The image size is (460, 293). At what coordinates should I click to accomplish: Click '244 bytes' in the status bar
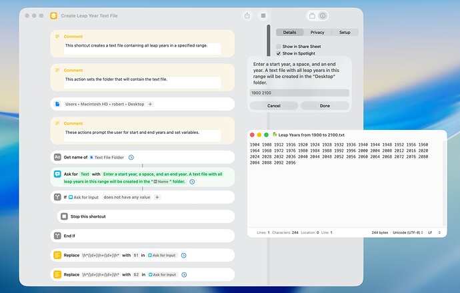click(379, 232)
